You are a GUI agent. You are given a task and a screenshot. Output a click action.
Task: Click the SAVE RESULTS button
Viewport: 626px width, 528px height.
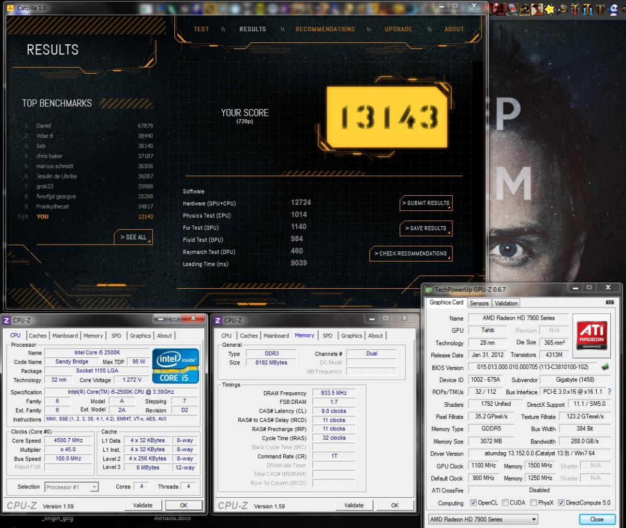426,228
